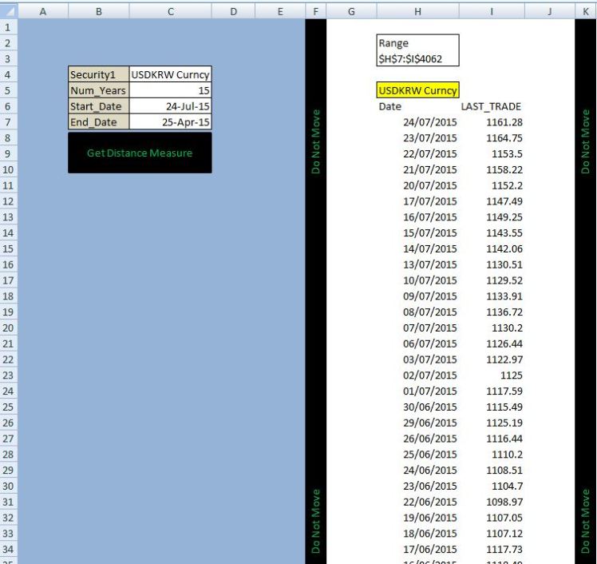This screenshot has width=597, height=564.
Task: Click the Get Distance Measure button
Action: (x=140, y=153)
